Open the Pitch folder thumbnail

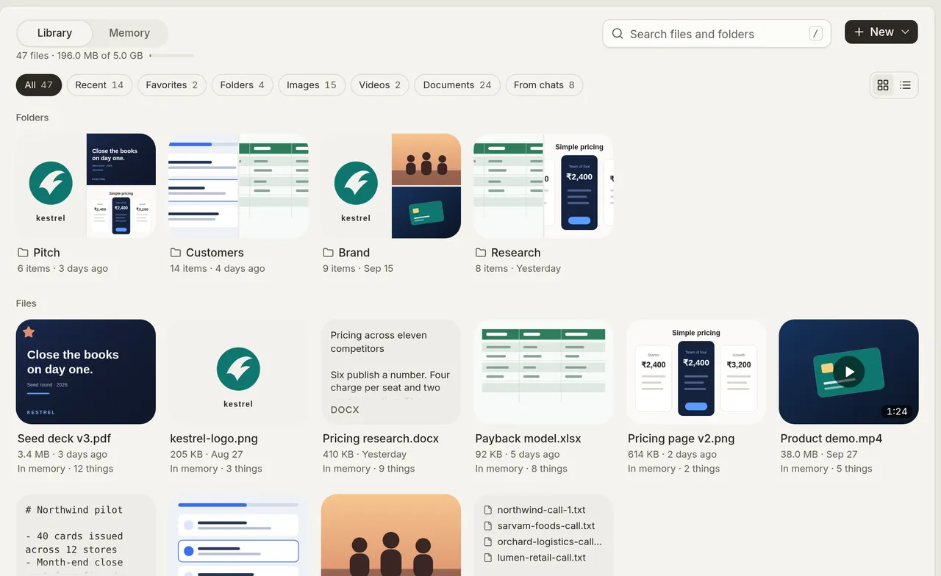tap(86, 186)
